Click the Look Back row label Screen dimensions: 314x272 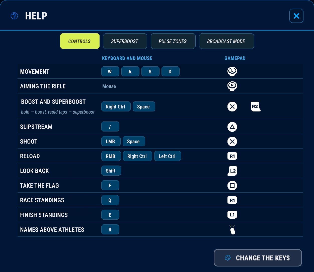(x=35, y=171)
